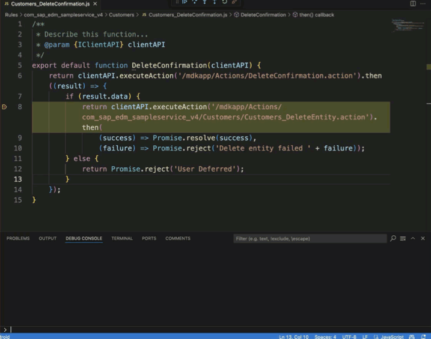Viewport: 431px width, 339px height.
Task: Click the JS file icon in breadcrumb
Action: coord(144,15)
